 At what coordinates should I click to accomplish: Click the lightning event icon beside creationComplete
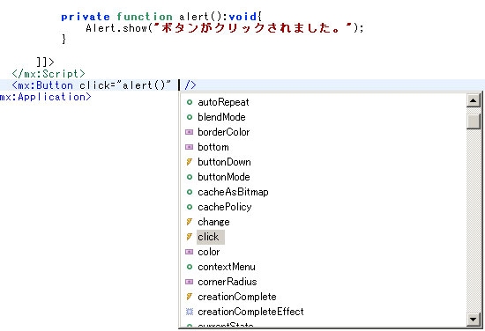[190, 297]
